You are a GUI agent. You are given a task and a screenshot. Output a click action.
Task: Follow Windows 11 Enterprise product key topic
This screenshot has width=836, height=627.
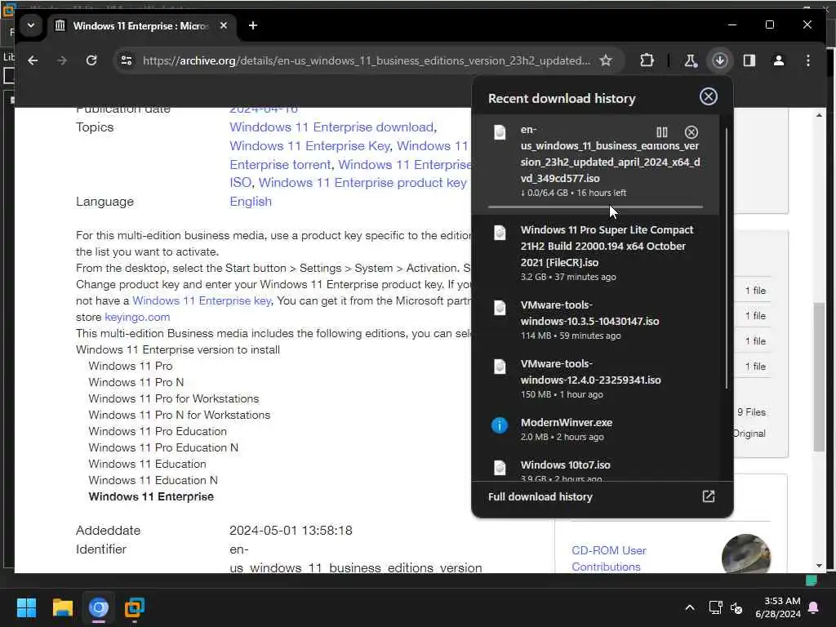(362, 183)
